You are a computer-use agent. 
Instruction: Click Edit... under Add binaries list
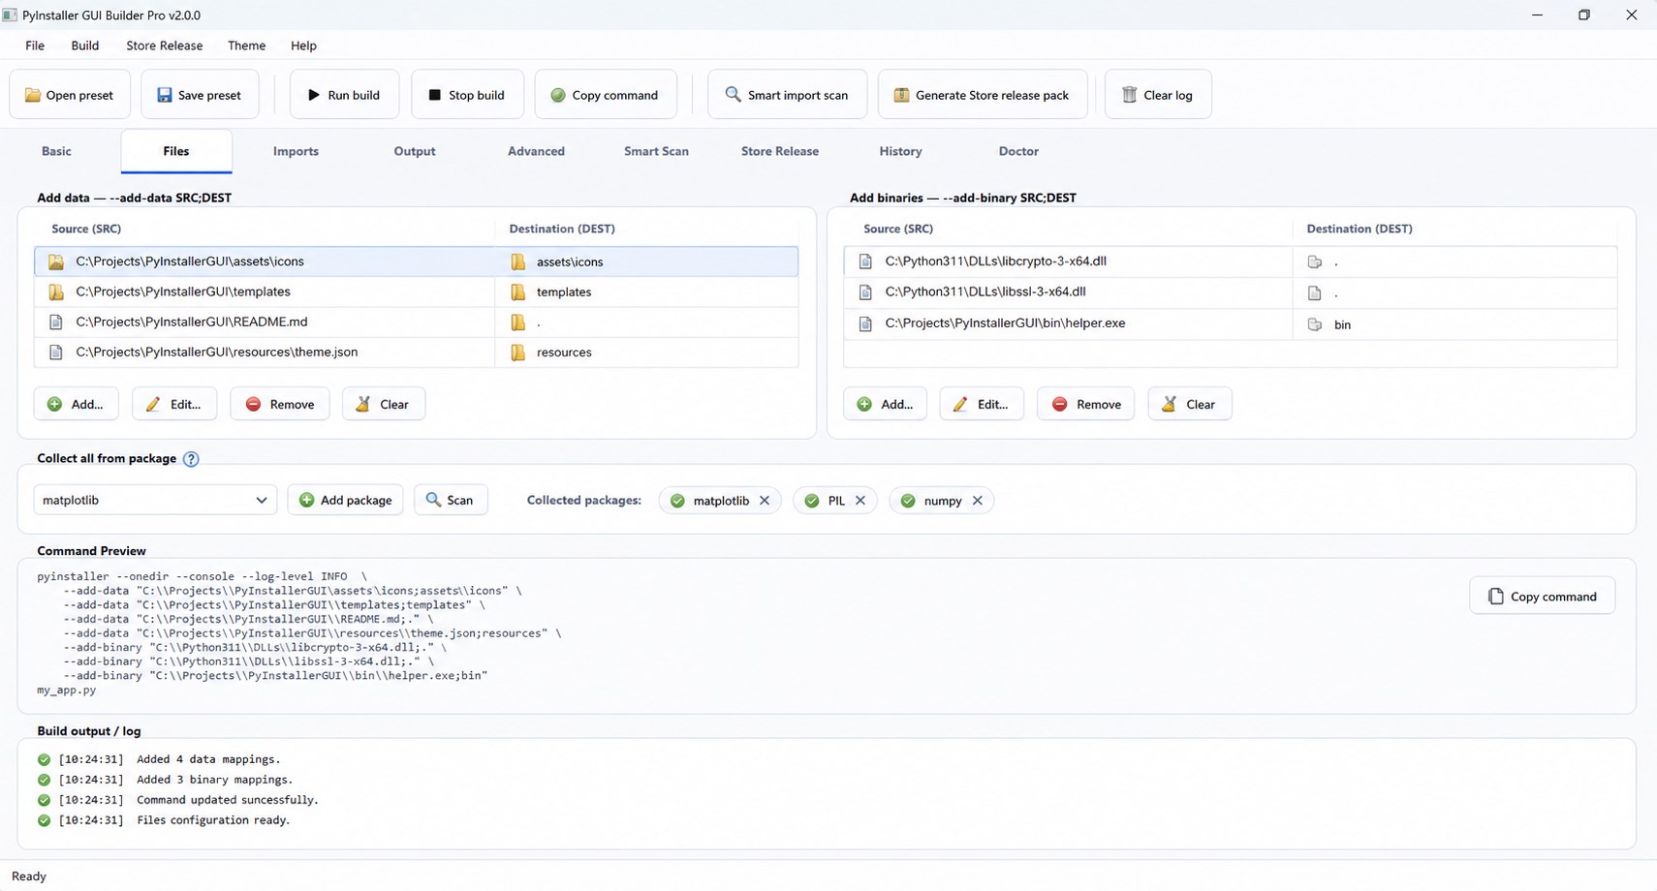982,404
